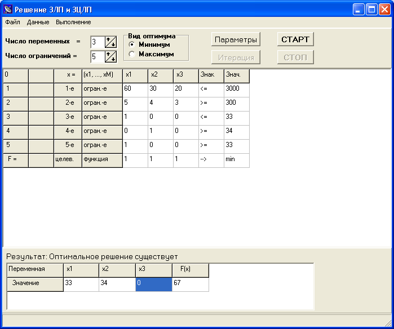Click the Знач. column header

click(x=237, y=76)
